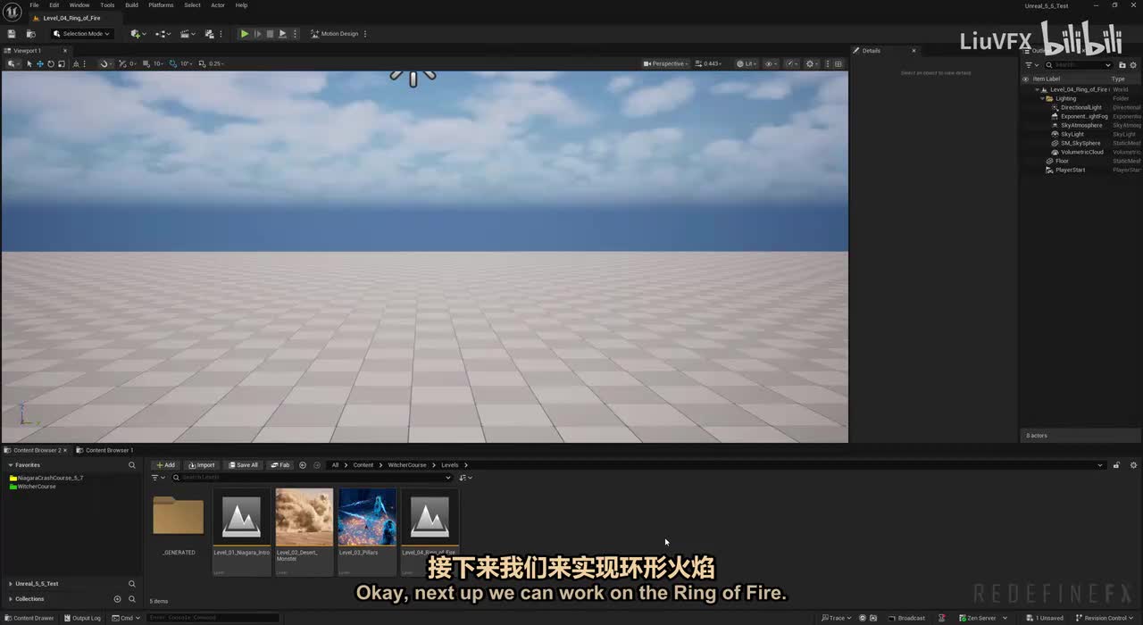Open the Actor menu
Image resolution: width=1143 pixels, height=625 pixels.
pyautogui.click(x=218, y=5)
